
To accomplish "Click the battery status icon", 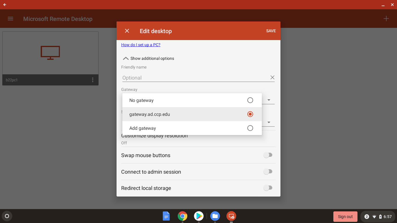I will pyautogui.click(x=380, y=217).
